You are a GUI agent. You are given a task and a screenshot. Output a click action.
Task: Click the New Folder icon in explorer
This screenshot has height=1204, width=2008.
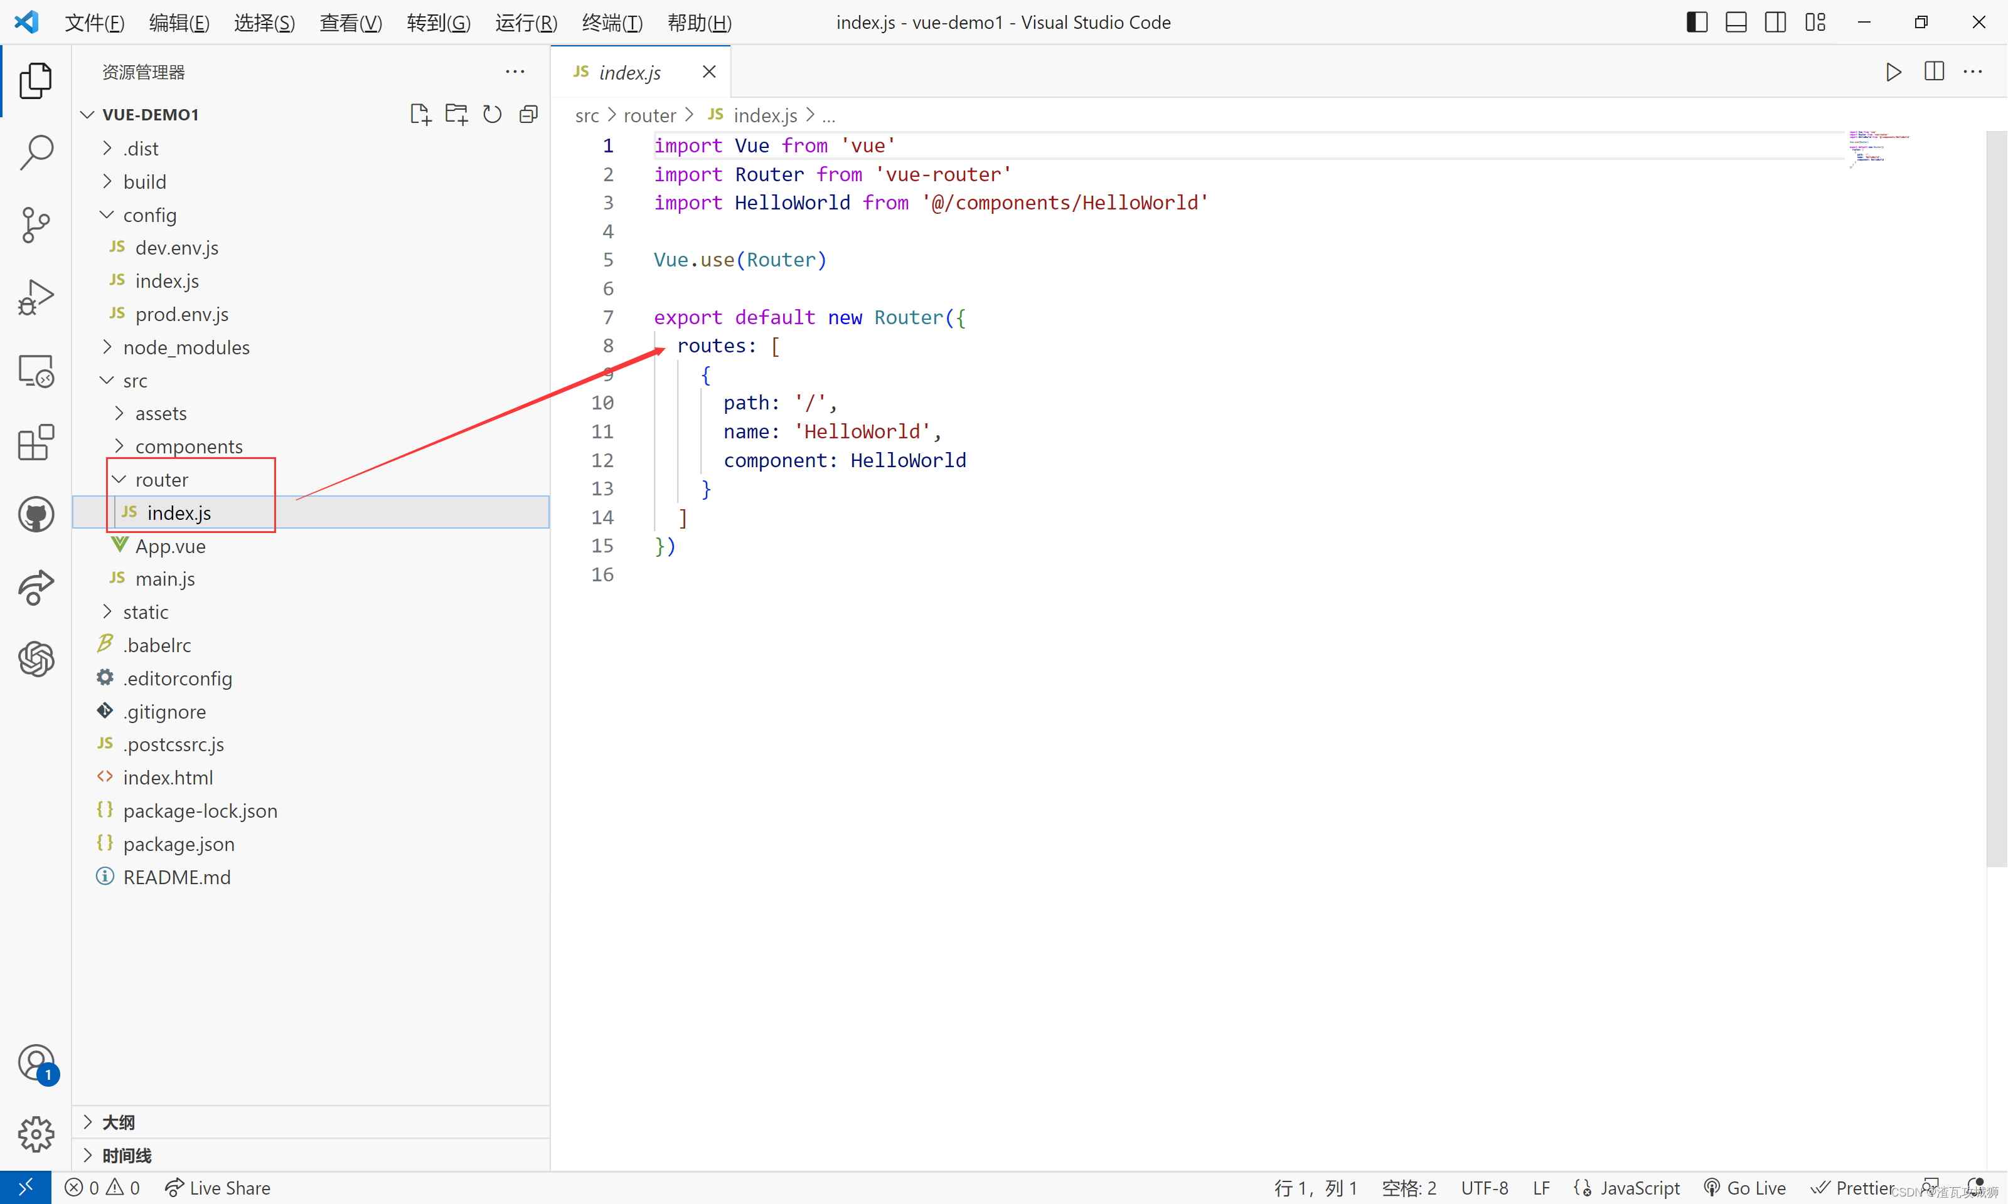click(x=456, y=114)
